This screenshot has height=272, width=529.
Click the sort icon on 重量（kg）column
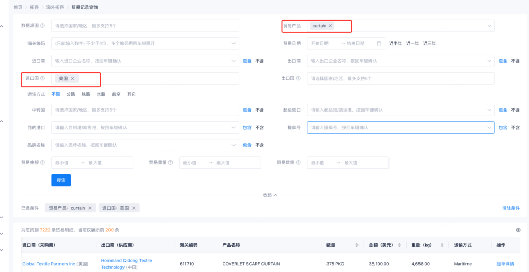(440, 245)
